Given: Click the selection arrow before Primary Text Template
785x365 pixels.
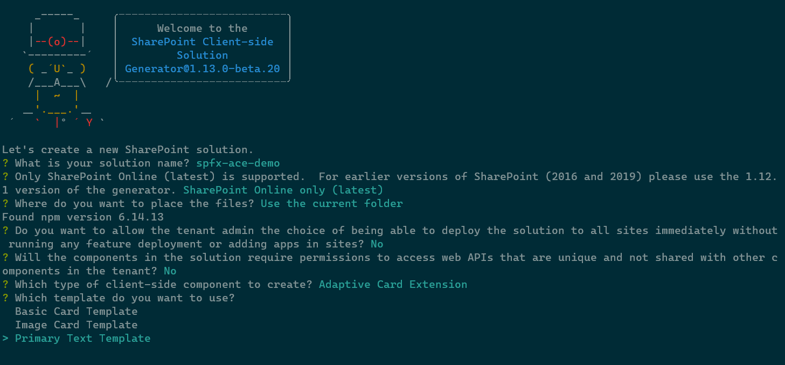Looking at the screenshot, I should tap(5, 339).
